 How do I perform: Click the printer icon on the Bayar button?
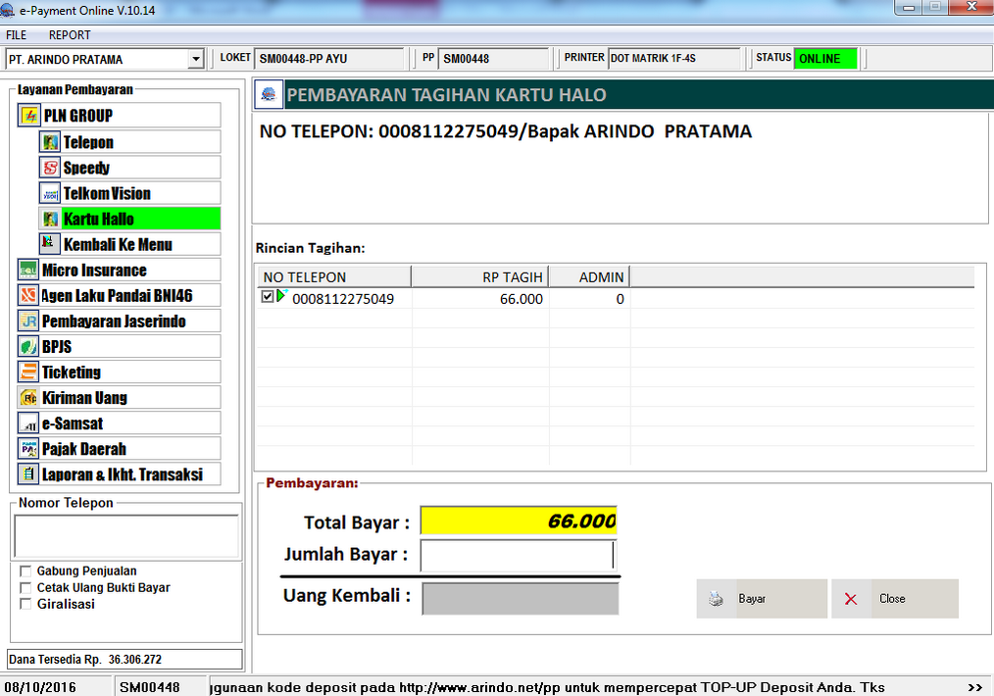[716, 598]
